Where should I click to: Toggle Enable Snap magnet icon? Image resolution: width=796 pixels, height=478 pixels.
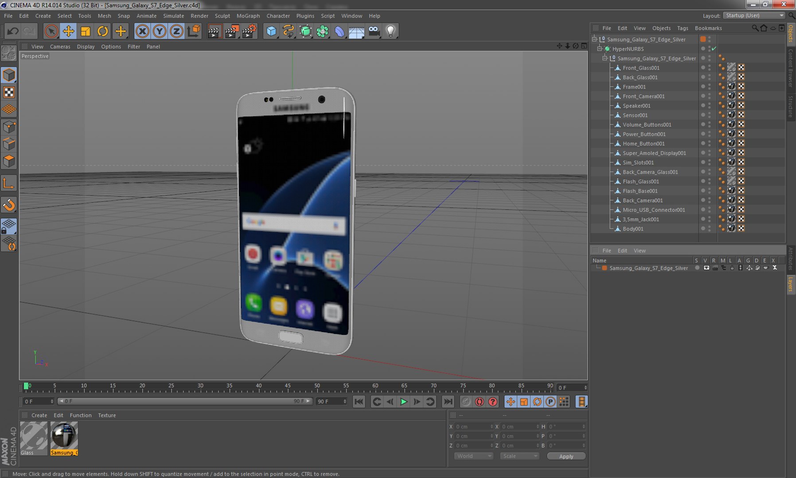[x=9, y=204]
